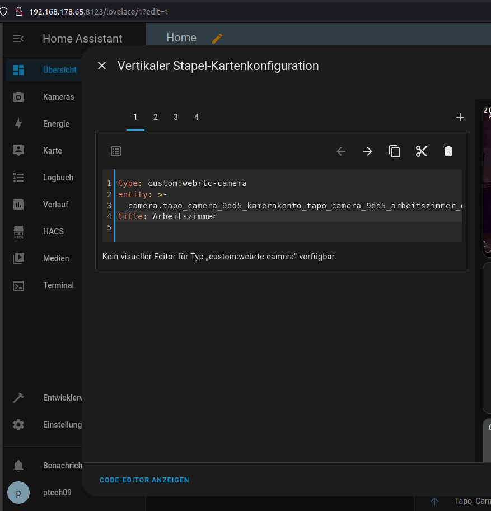Open the Energie dashboard
Image resolution: width=491 pixels, height=511 pixels.
tap(56, 124)
